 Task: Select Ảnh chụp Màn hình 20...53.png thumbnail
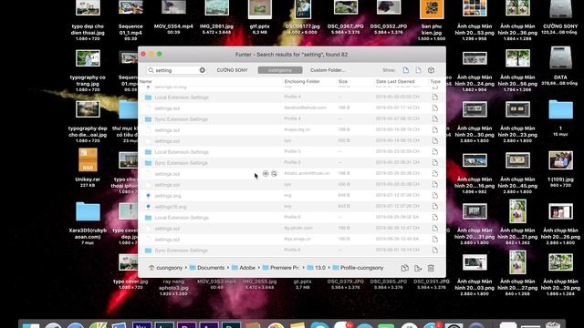click(x=474, y=8)
